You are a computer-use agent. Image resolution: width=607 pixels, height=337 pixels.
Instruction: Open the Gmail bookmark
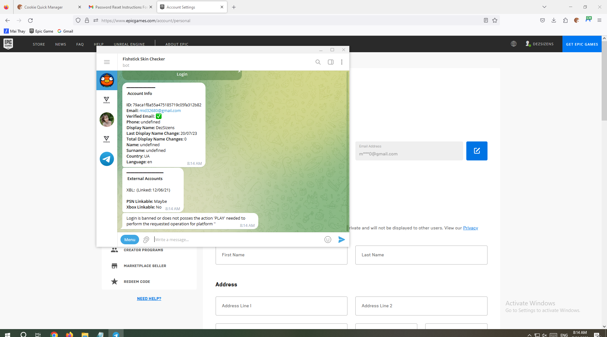65,31
